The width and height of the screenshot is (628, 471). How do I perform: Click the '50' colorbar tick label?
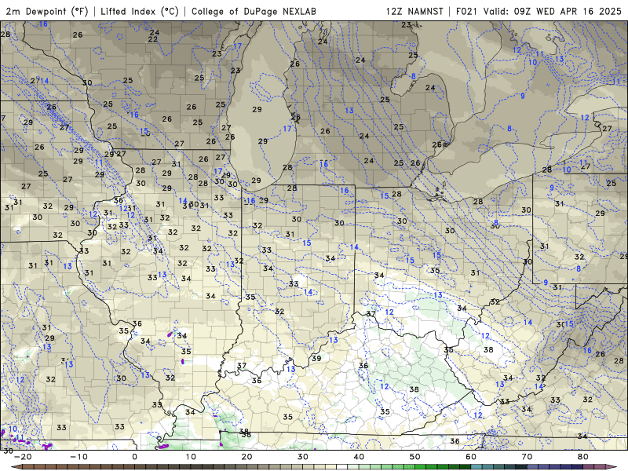(x=415, y=457)
